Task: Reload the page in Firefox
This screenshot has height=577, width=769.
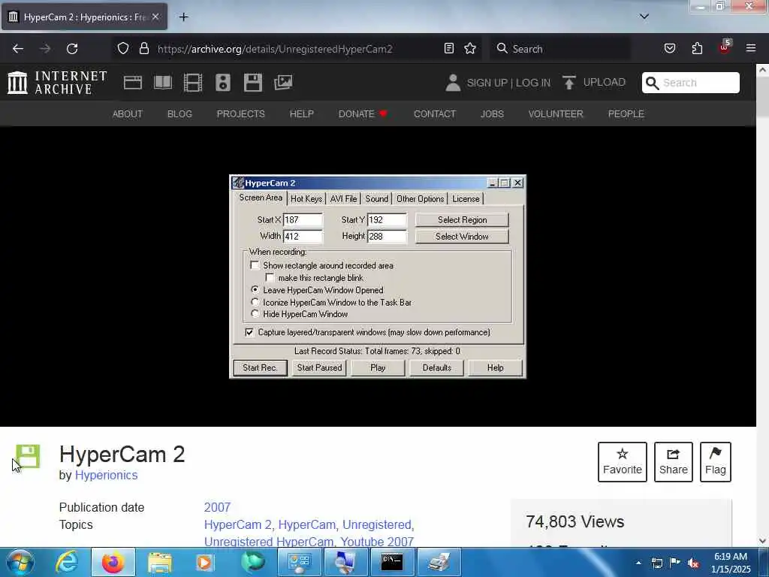Action: click(x=72, y=49)
